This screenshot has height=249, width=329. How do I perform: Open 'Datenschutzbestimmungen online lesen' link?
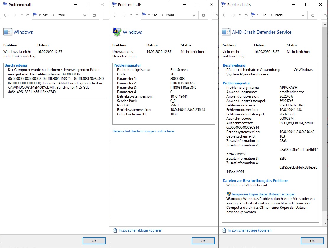click(144, 131)
